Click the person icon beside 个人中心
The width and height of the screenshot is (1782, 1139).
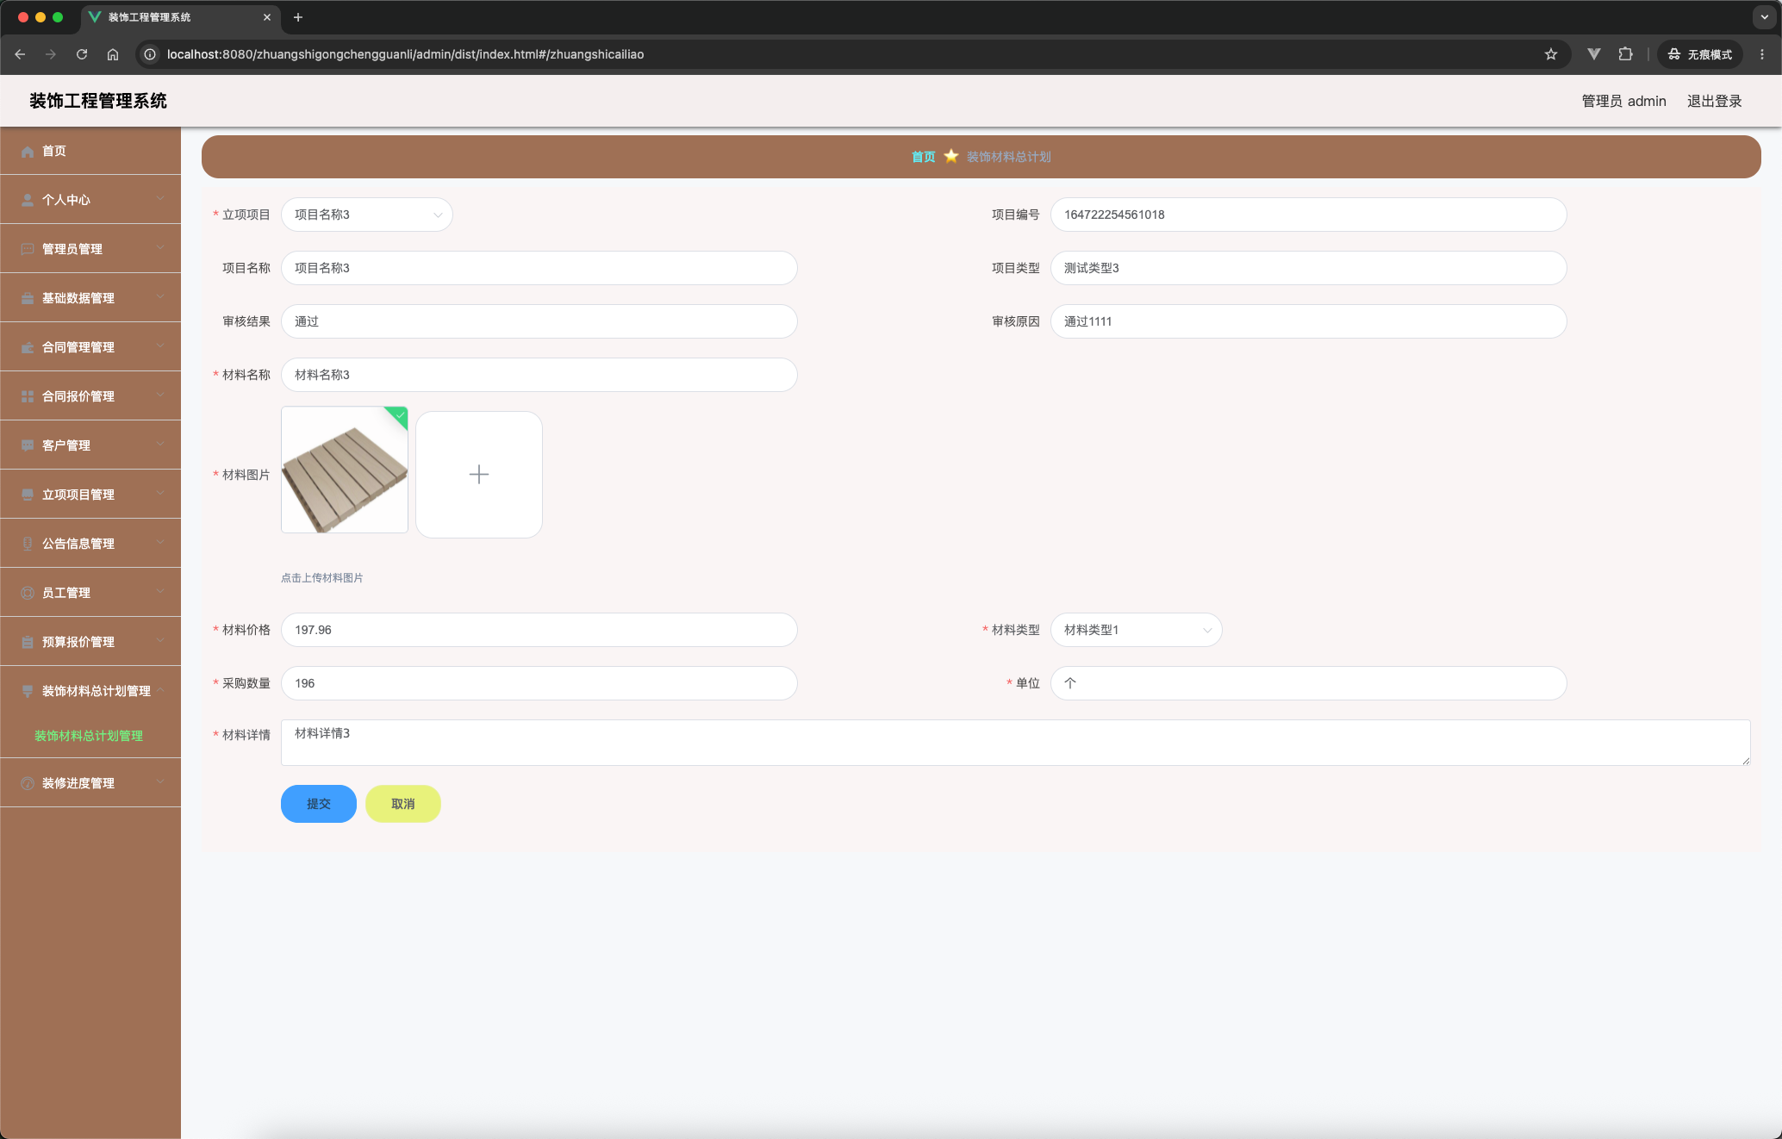point(28,200)
